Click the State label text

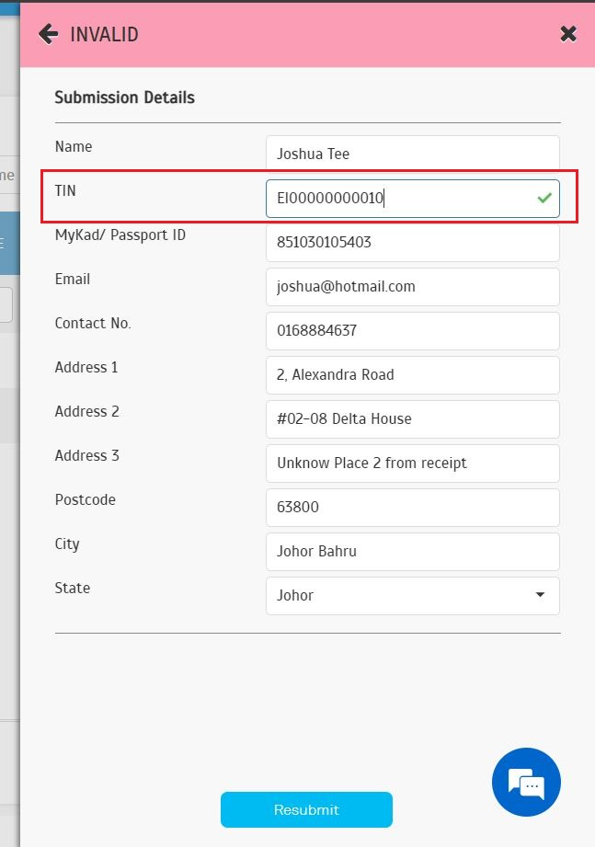pyautogui.click(x=73, y=588)
